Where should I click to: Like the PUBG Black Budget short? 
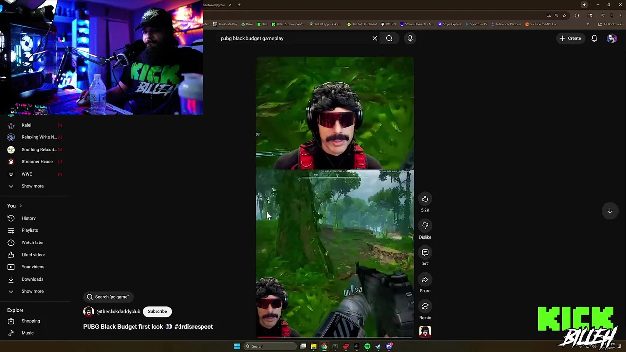(x=425, y=198)
